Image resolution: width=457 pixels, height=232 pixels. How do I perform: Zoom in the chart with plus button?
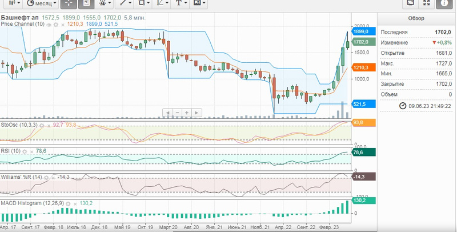click(187, 113)
